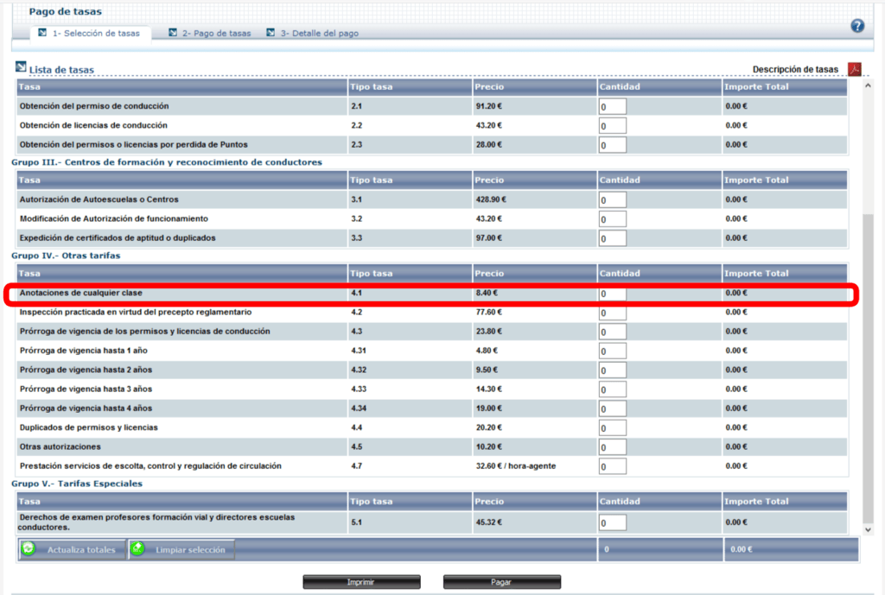Click the green Actualiza totales refresh icon

[x=28, y=549]
